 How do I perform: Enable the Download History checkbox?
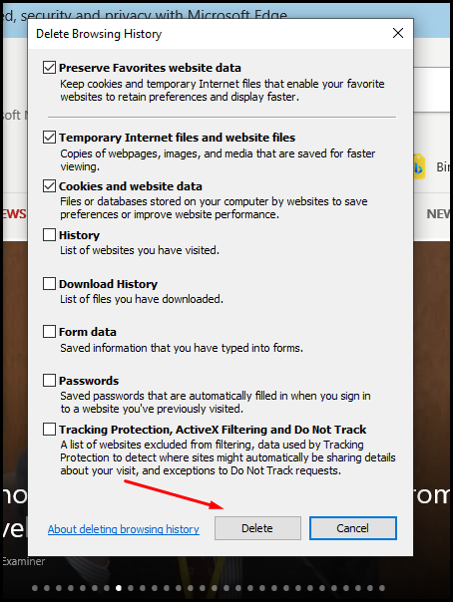[49, 284]
